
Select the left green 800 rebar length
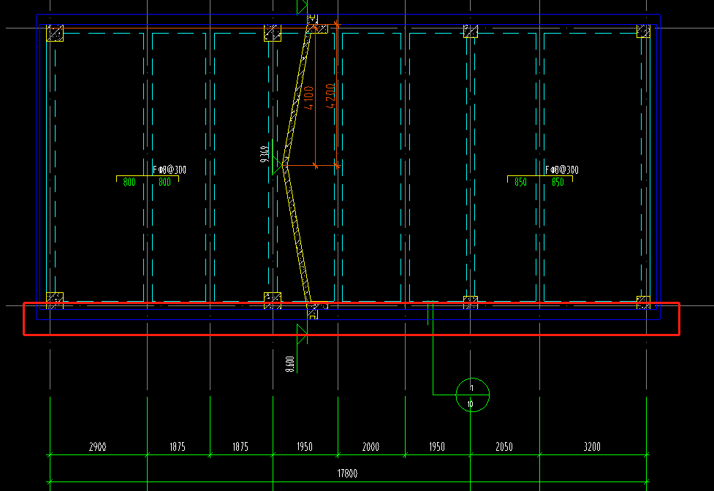click(129, 182)
